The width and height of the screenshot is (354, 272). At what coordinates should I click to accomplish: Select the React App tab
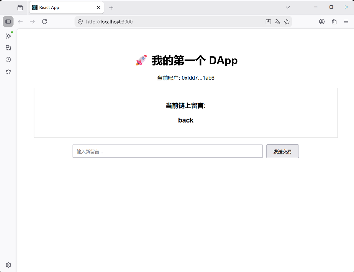[x=67, y=7]
